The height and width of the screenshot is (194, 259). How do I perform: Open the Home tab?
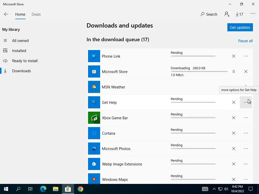pyautogui.click(x=20, y=14)
